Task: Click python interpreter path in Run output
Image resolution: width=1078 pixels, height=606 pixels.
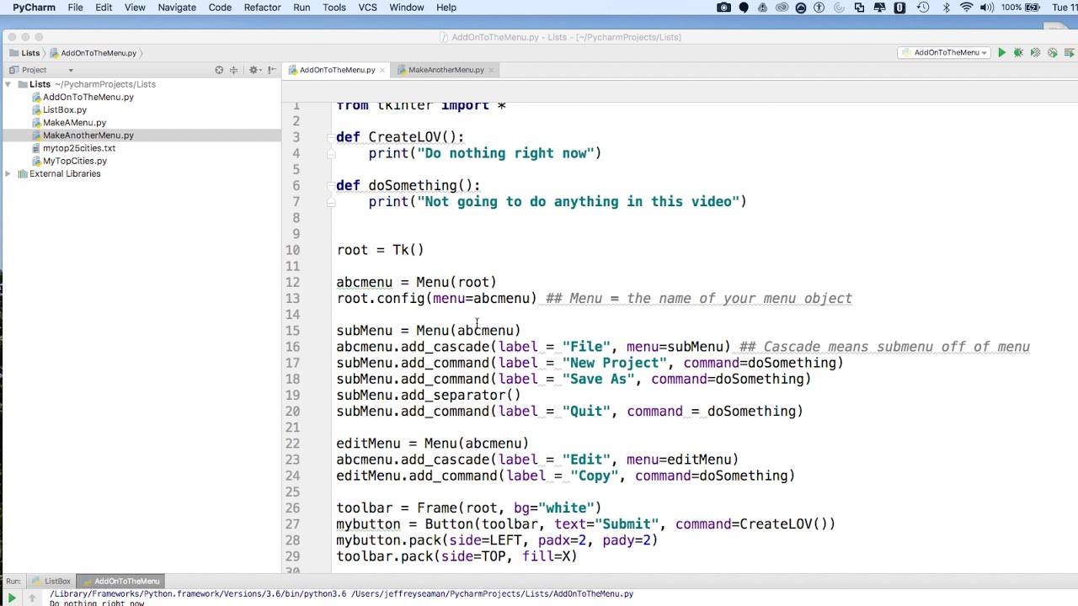Action: click(x=197, y=594)
